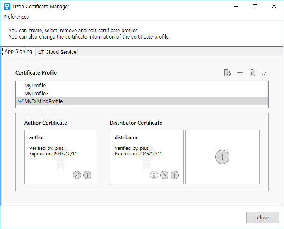Edit the author certificate with pencil icon
This screenshot has width=284, height=229.
(x=77, y=175)
